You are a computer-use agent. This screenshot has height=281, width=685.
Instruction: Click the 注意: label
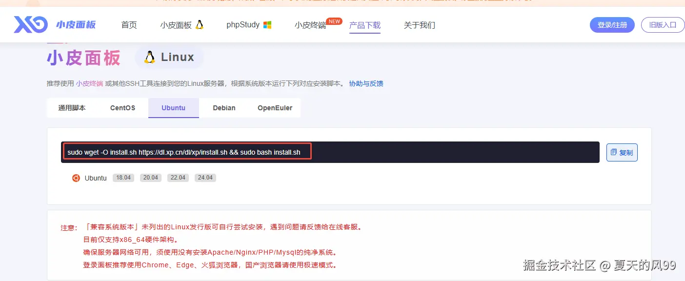tap(69, 228)
